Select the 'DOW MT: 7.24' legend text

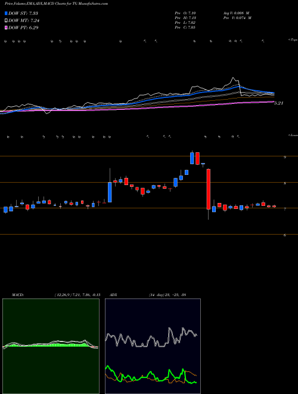(x=24, y=21)
